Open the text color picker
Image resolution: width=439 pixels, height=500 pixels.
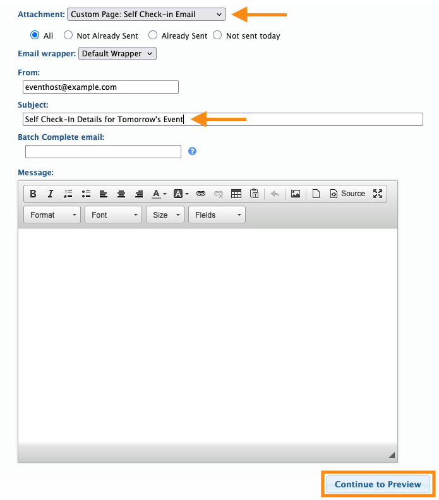pos(159,194)
